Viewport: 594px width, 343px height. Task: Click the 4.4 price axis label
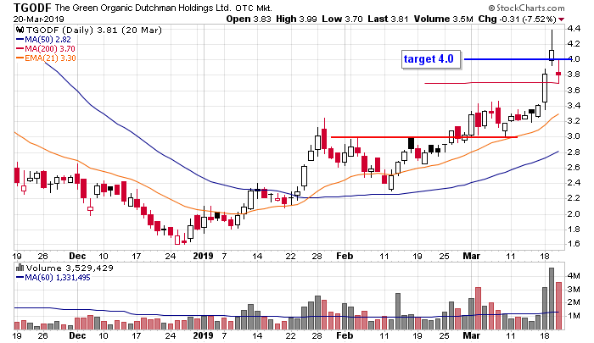(x=573, y=28)
